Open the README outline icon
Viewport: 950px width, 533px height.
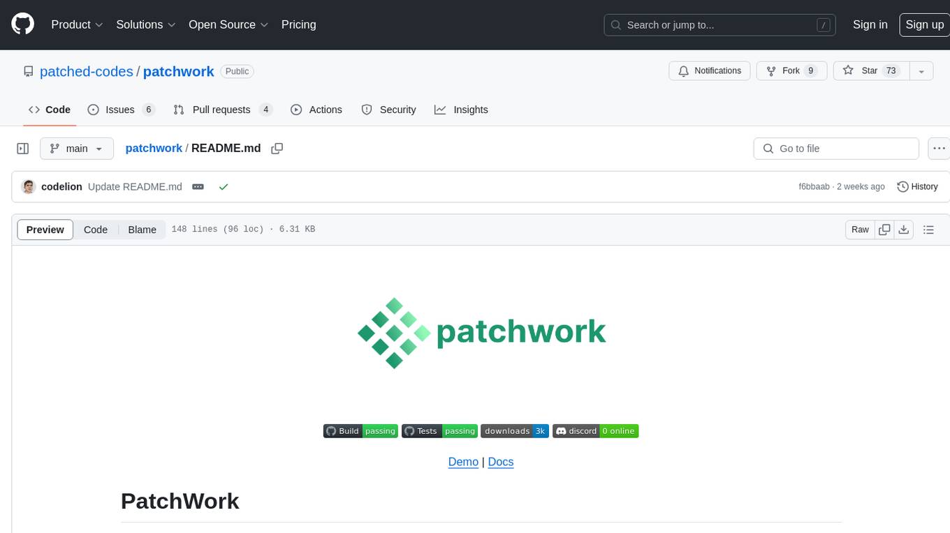pyautogui.click(x=928, y=230)
